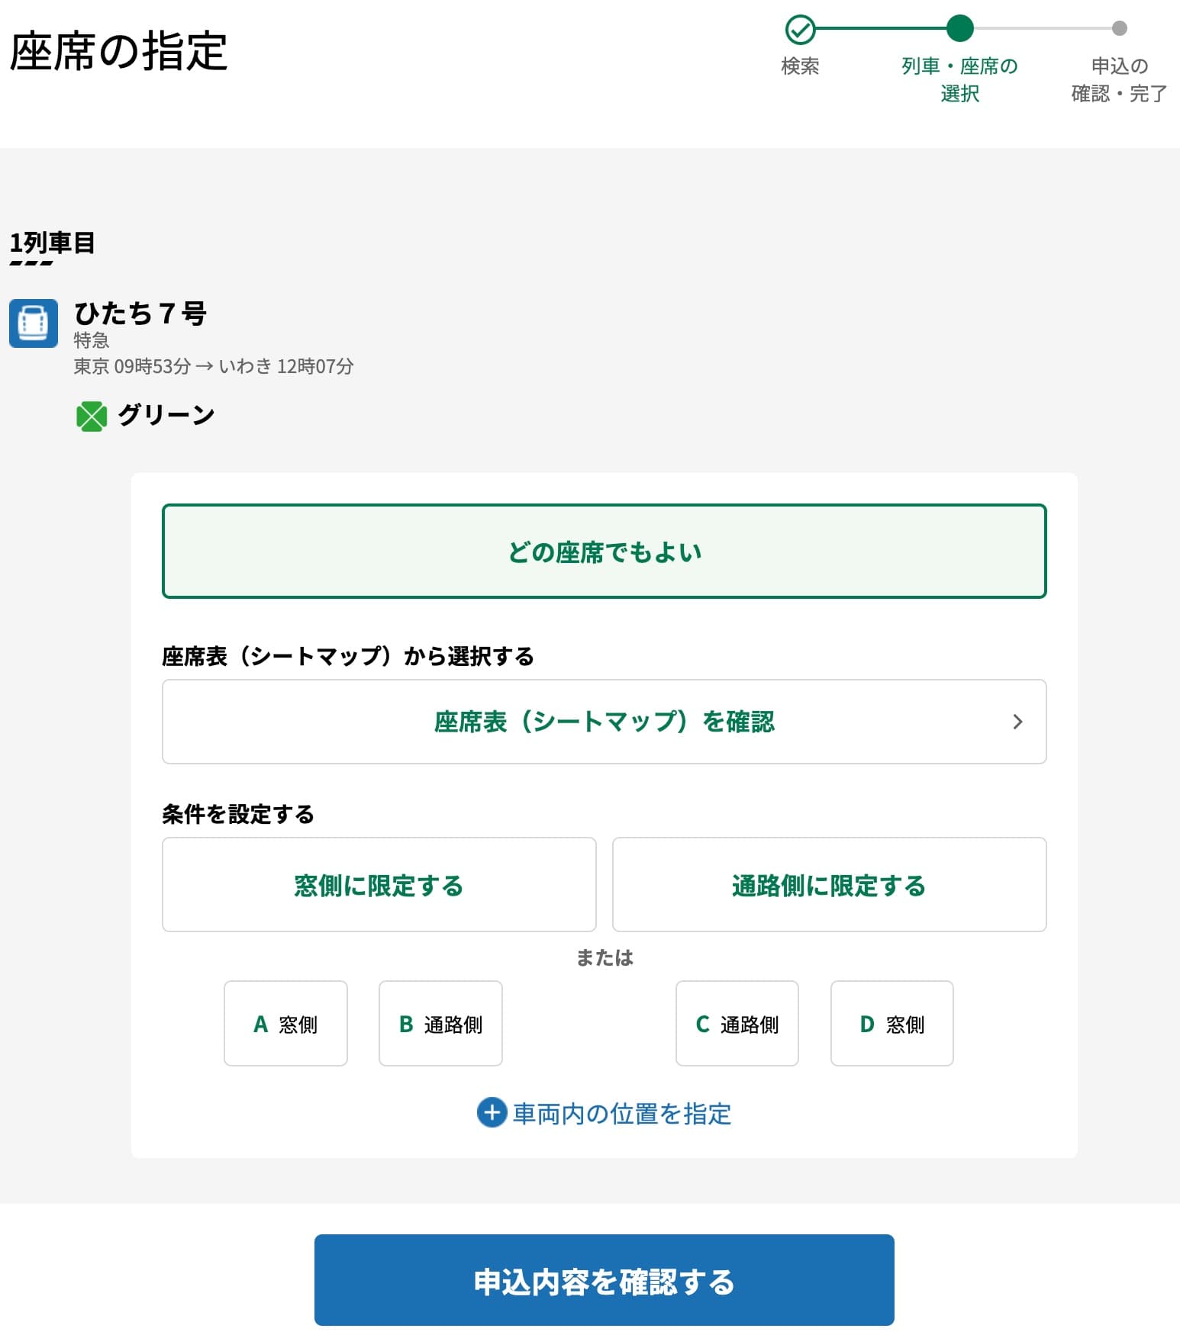The height and width of the screenshot is (1335, 1180).
Task: Click the または separator text
Action: click(x=605, y=957)
